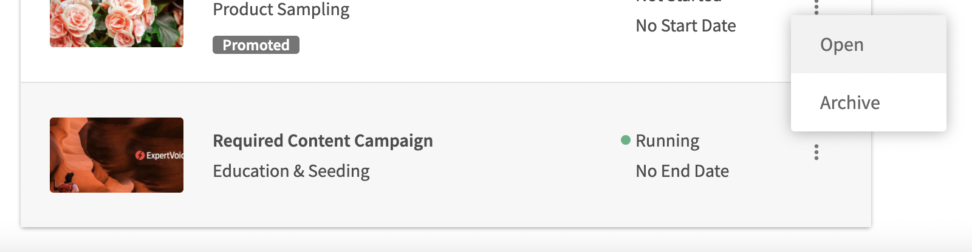Open the three-dot menu for Required Content Campaign
972x252 pixels.
(816, 152)
